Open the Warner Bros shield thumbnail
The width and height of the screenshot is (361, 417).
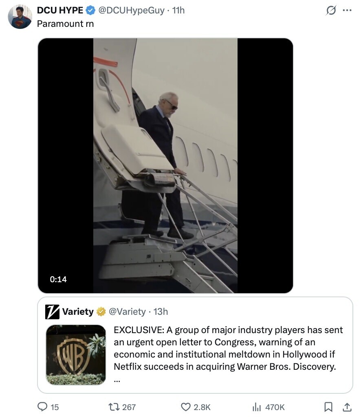pos(76,355)
